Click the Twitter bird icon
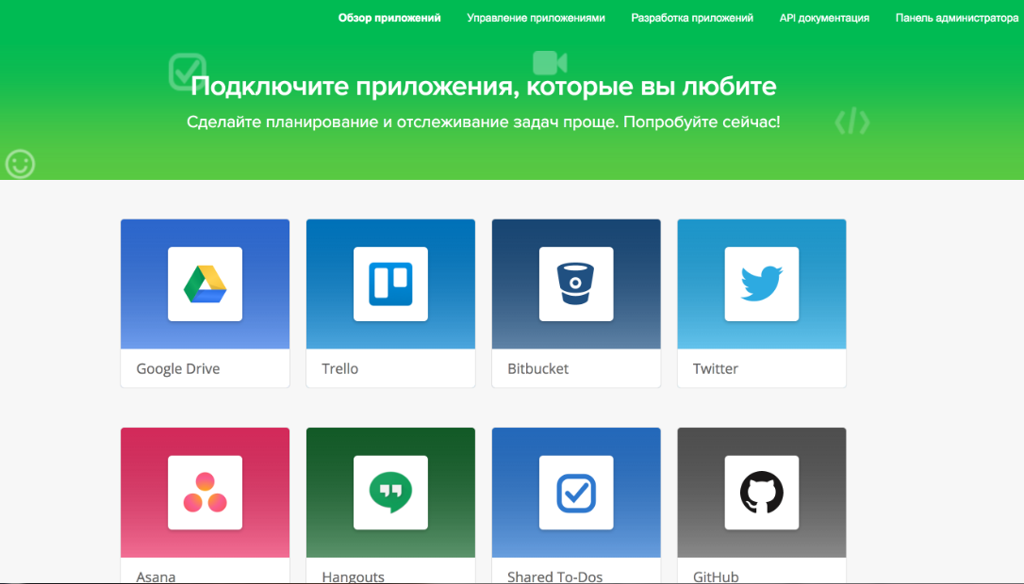 [761, 284]
